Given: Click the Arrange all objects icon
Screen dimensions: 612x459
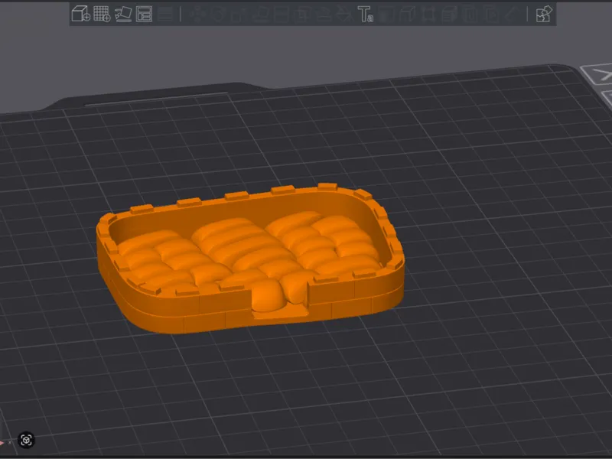Looking at the screenshot, I should click(144, 14).
